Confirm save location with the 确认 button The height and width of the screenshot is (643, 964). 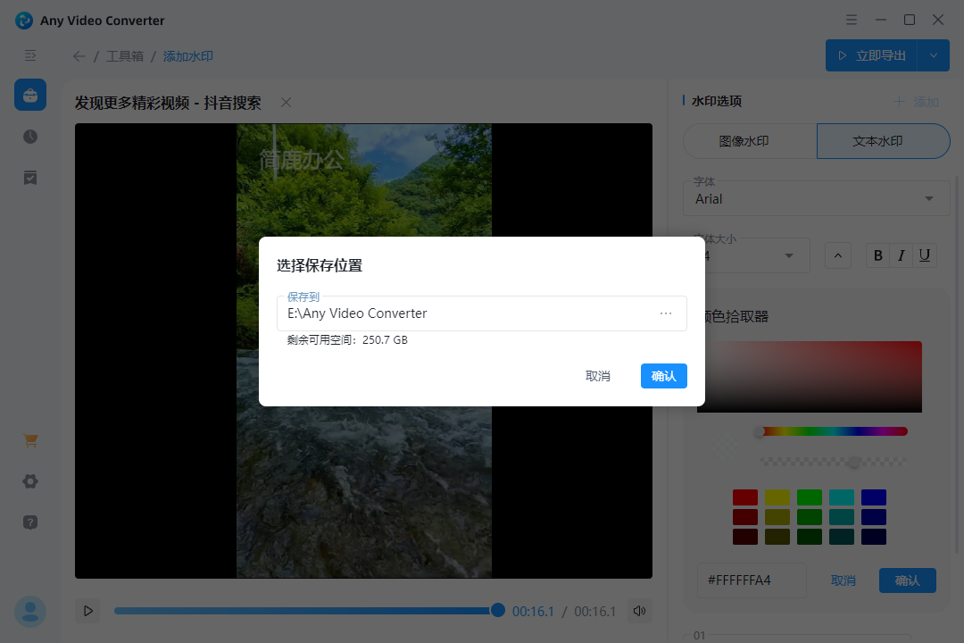pyautogui.click(x=663, y=376)
